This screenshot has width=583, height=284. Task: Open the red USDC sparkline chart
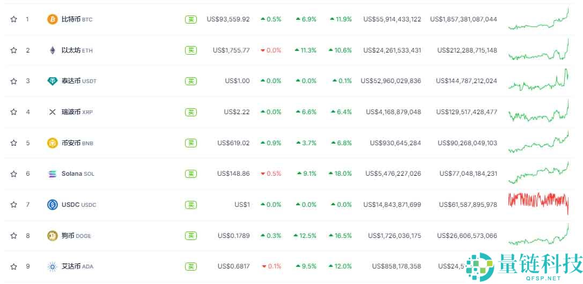[538, 203]
